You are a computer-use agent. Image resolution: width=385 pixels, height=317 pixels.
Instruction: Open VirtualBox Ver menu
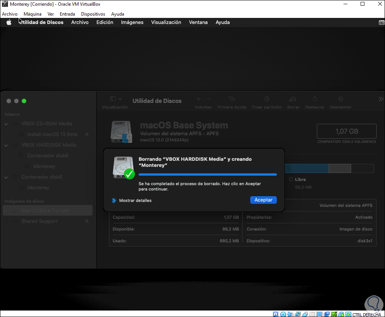coord(51,14)
